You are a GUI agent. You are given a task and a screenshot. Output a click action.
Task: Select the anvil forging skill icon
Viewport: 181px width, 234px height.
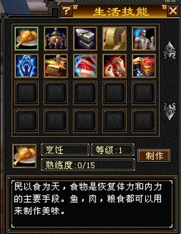coord(85,39)
